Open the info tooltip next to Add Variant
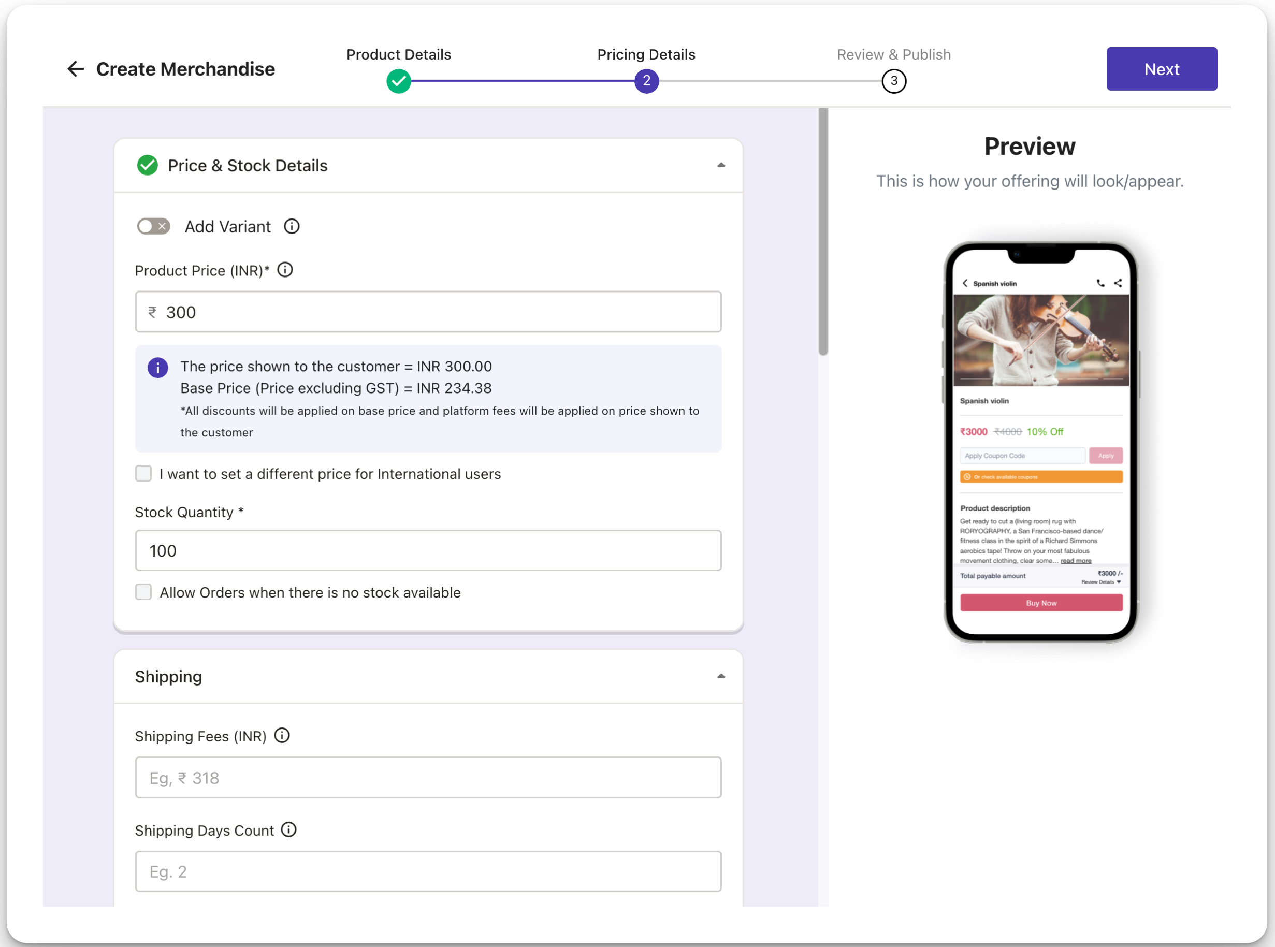This screenshot has width=1275, height=947. 292,226
